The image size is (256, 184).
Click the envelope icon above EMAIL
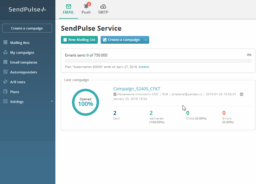[69, 6]
